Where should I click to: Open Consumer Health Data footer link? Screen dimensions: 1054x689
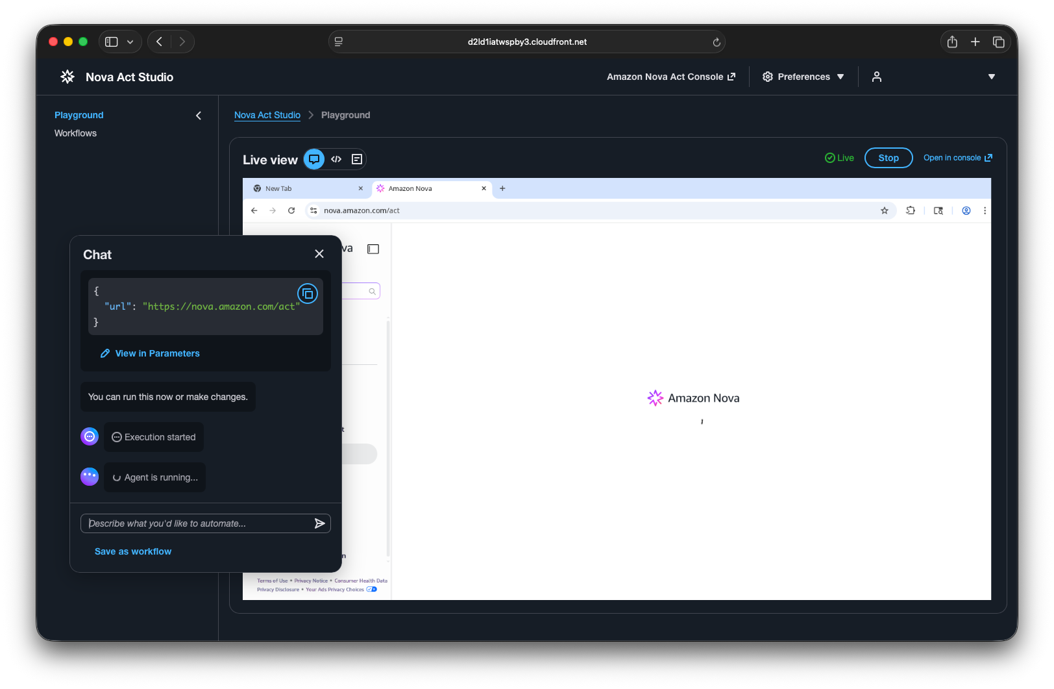361,581
